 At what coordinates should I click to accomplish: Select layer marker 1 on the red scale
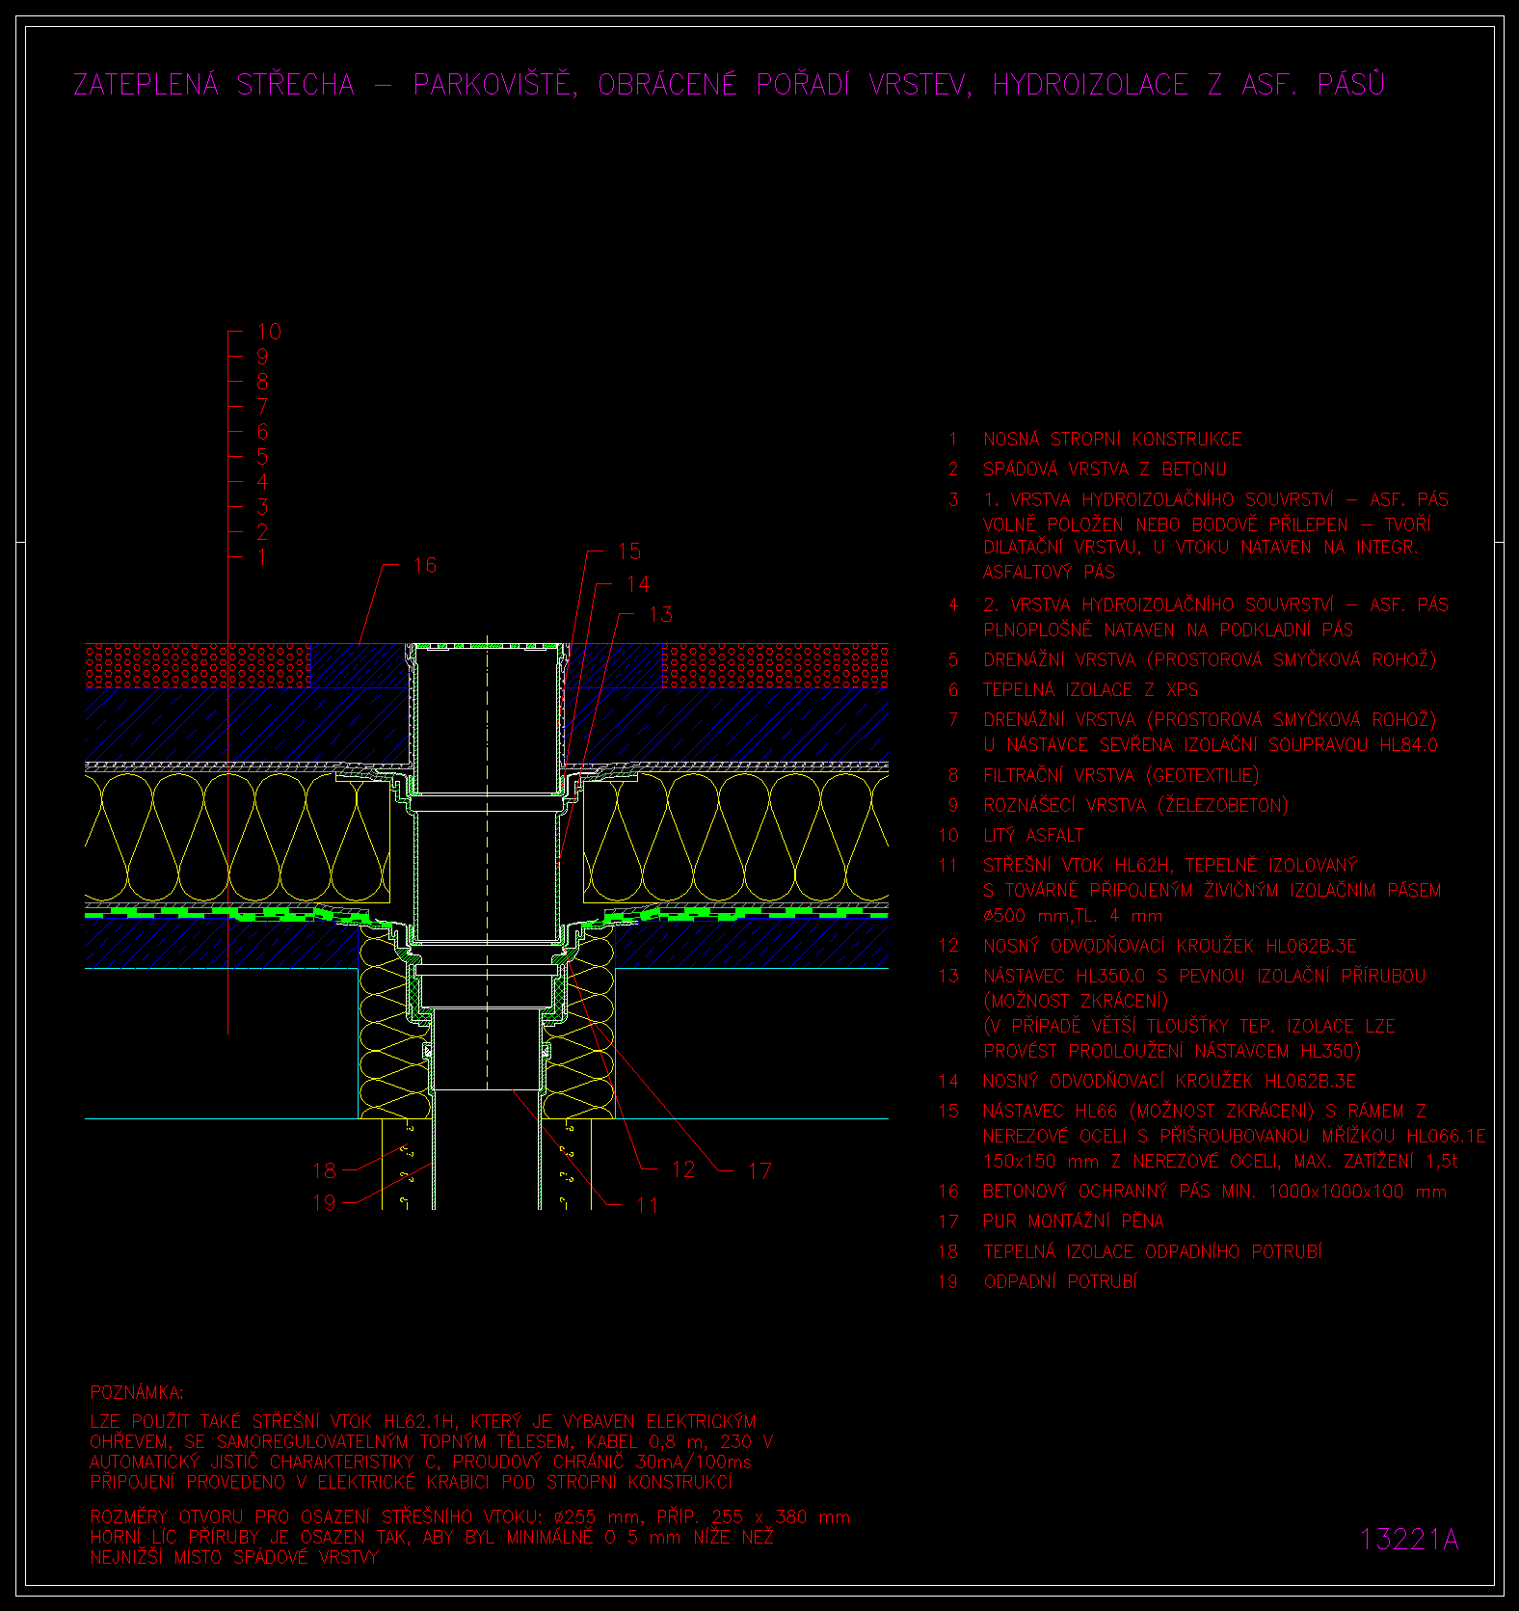point(262,557)
